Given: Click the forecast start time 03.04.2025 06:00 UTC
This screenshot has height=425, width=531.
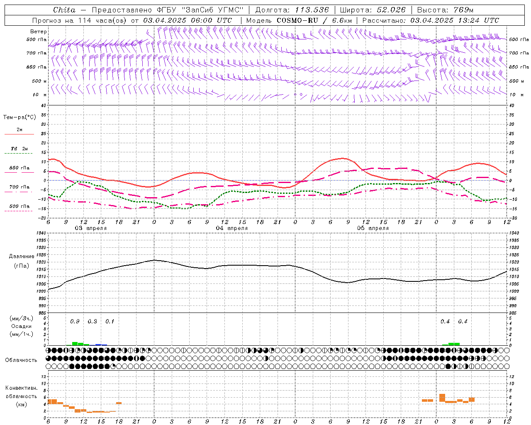Looking at the screenshot, I should [x=188, y=20].
